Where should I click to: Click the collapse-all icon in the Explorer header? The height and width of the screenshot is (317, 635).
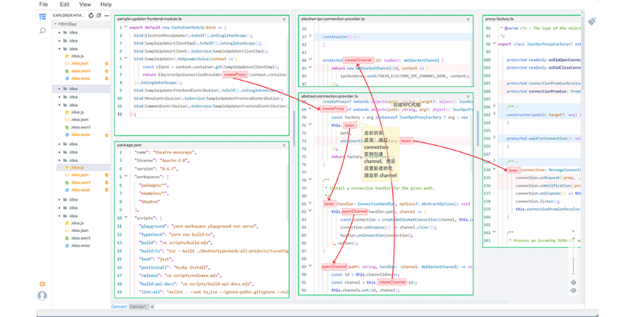[98, 15]
